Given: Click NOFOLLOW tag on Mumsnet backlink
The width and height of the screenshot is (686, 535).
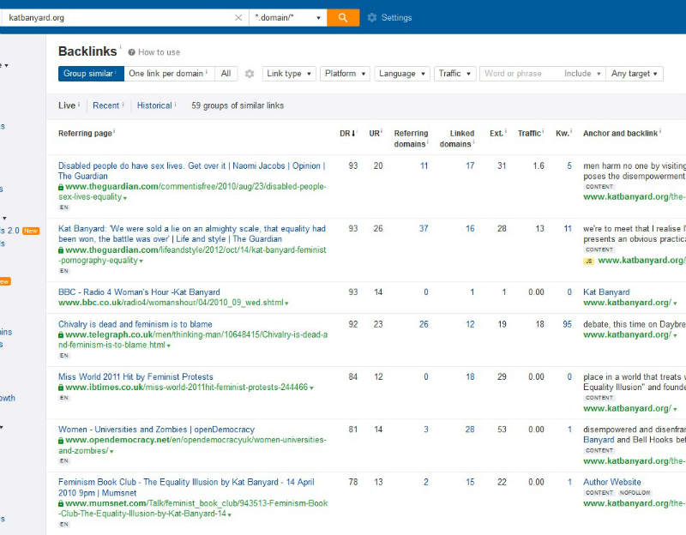Looking at the screenshot, I should tap(635, 493).
